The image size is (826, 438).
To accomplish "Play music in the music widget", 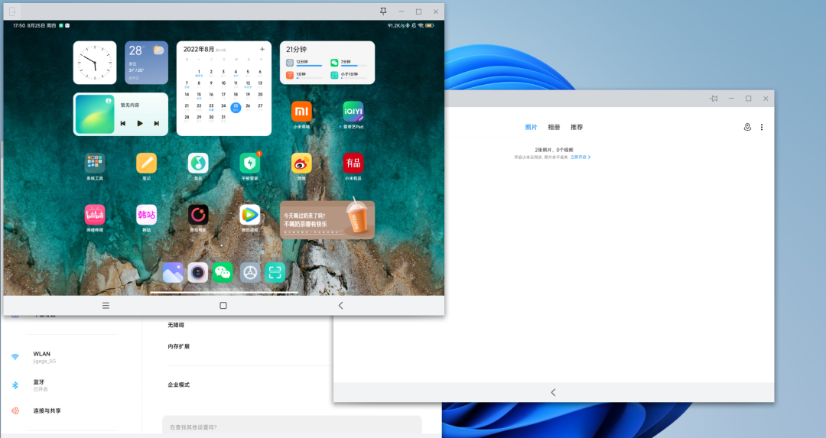I will (x=140, y=123).
